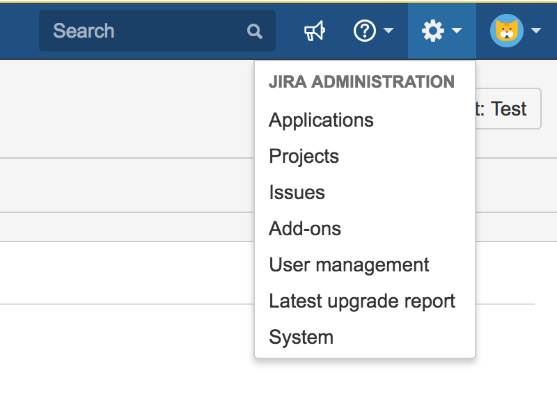Choose Issues in the admin dropdown
This screenshot has width=557, height=412.
point(297,193)
